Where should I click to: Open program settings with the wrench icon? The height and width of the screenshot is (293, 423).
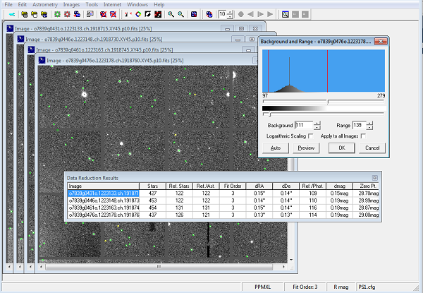pos(12,15)
